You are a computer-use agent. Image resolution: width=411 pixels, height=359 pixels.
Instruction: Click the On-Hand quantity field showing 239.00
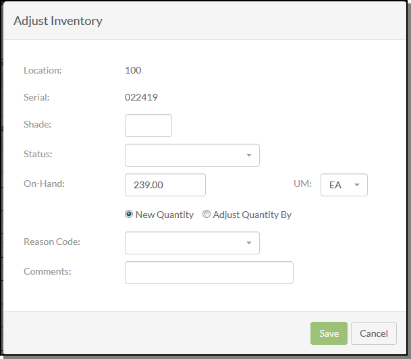pyautogui.click(x=165, y=185)
